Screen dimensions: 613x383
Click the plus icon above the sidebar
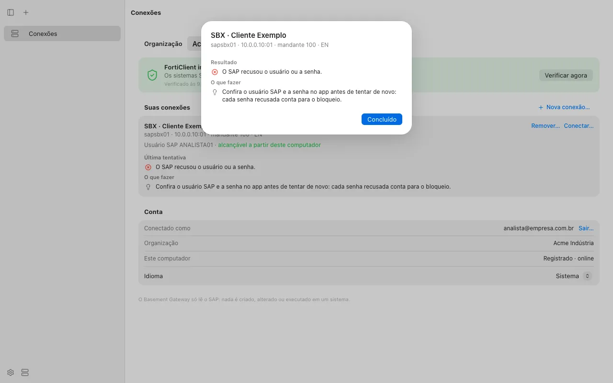26,12
